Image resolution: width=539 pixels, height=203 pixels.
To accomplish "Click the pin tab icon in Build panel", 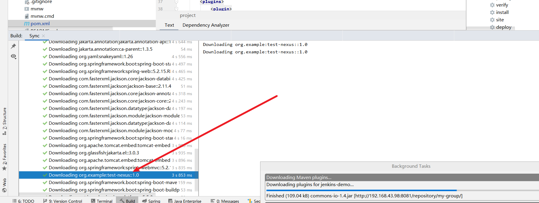I will point(13,46).
